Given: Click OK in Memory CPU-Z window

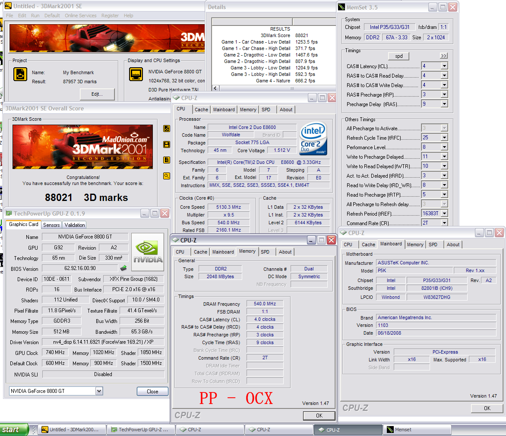Looking at the screenshot, I should click(x=319, y=416).
